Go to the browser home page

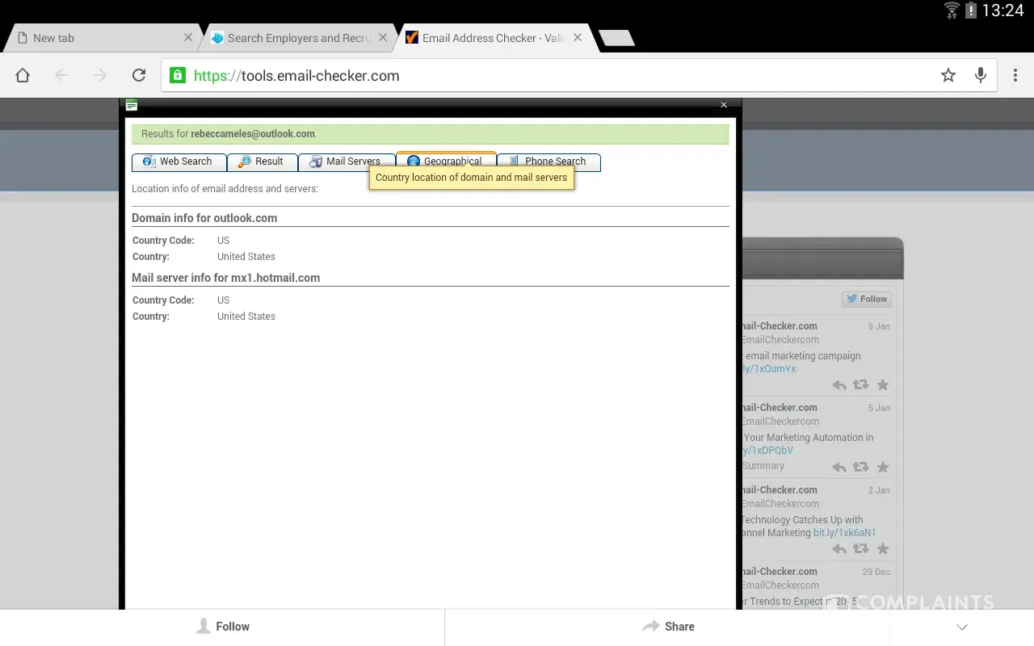tap(23, 75)
